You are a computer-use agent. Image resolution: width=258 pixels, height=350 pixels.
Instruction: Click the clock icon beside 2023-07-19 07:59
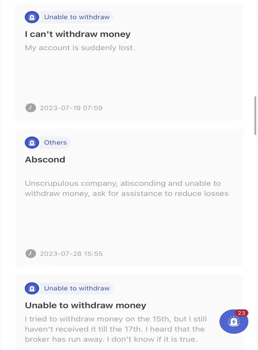click(31, 108)
